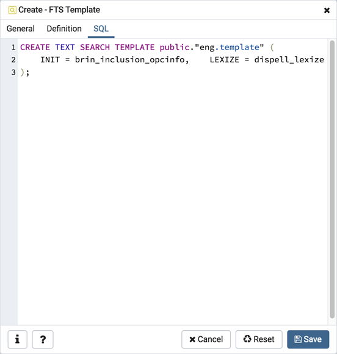
Task: Click line number 3 in the gutter
Action: [13, 73]
